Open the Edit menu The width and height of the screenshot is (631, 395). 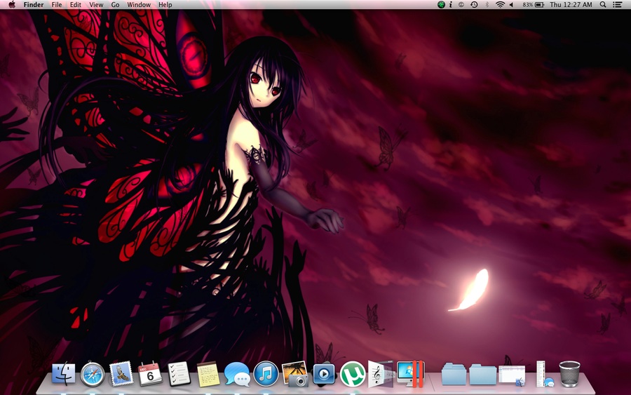(x=75, y=5)
